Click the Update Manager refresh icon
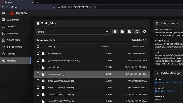Screen dimensions: 183x103 click(x=157, y=73)
